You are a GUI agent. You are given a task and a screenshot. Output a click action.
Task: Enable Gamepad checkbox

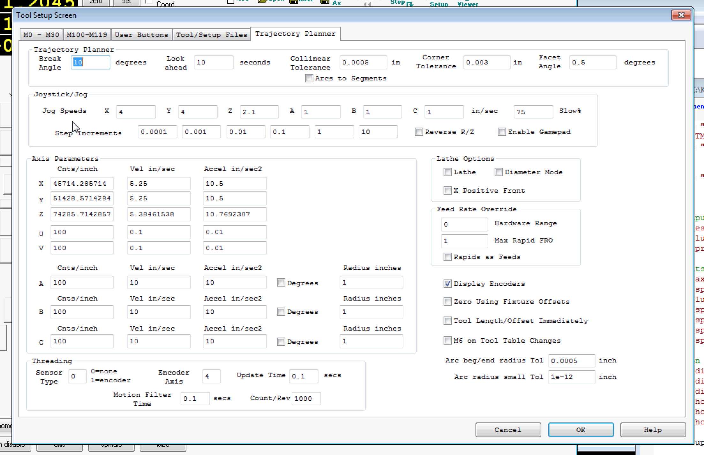(x=502, y=132)
